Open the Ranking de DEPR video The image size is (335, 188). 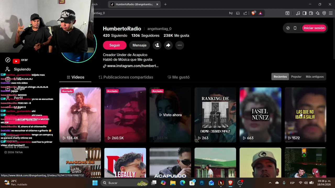coord(215,115)
